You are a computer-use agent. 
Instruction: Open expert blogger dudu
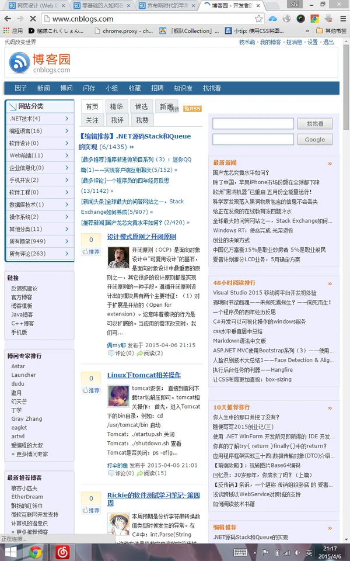coord(17,383)
